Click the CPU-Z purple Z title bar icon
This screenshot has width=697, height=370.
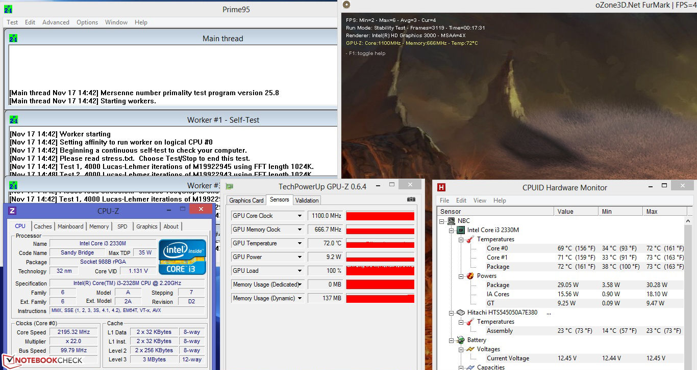coord(12,211)
